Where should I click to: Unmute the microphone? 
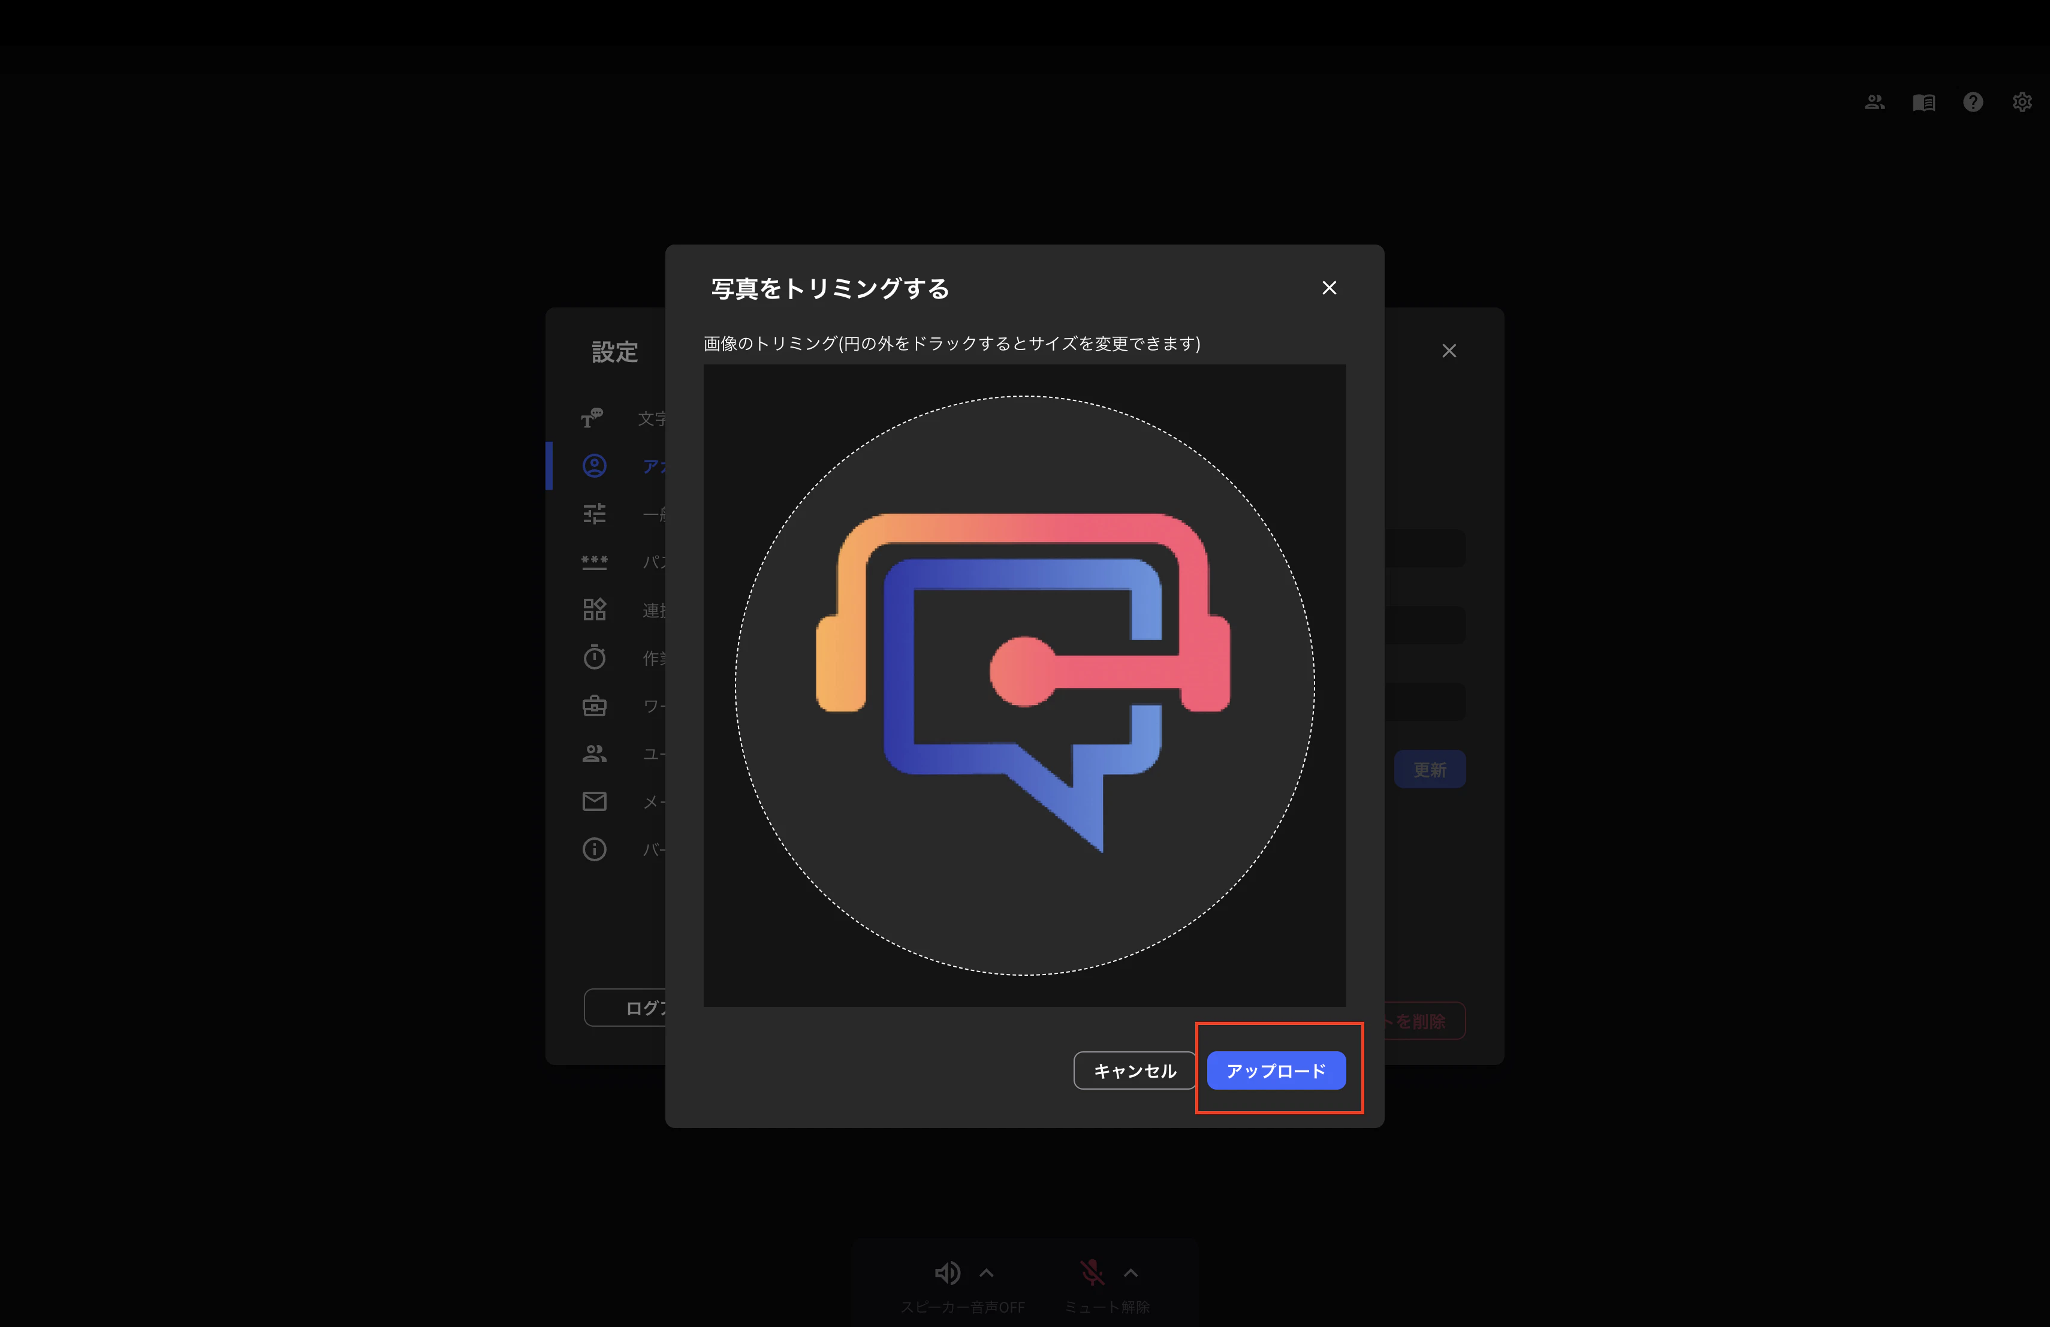point(1092,1272)
